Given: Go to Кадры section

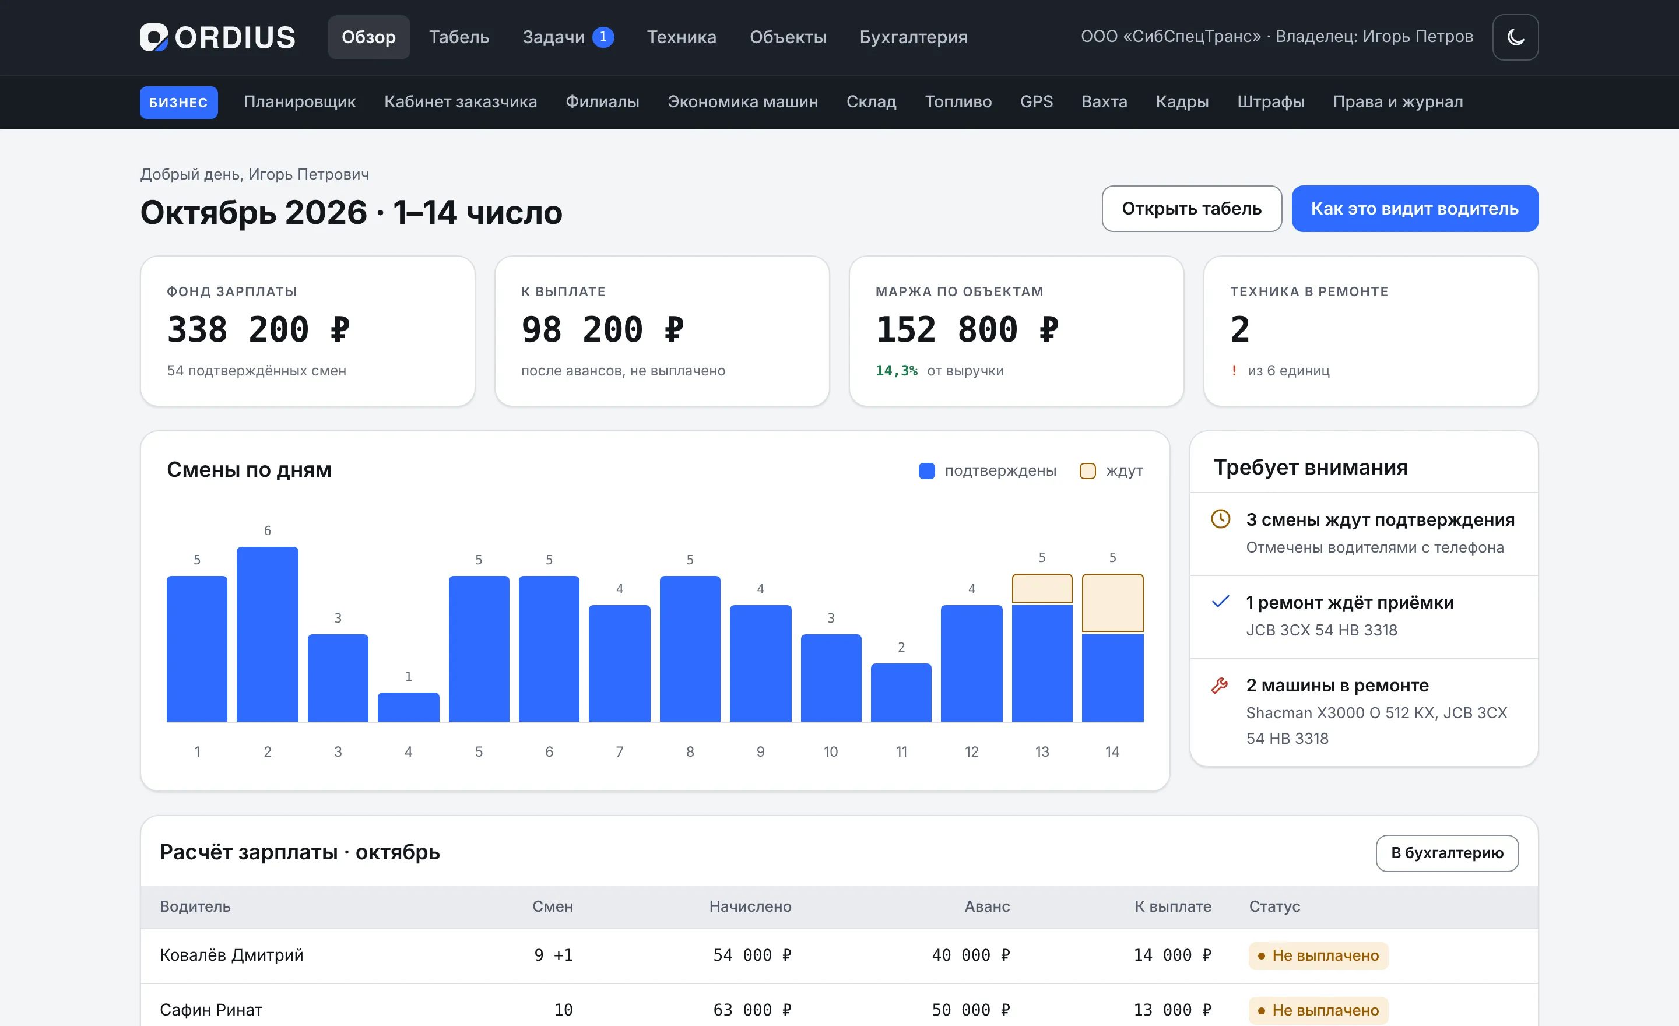Looking at the screenshot, I should coord(1182,101).
